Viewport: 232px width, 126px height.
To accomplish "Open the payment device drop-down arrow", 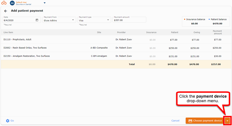I will click(227, 121).
